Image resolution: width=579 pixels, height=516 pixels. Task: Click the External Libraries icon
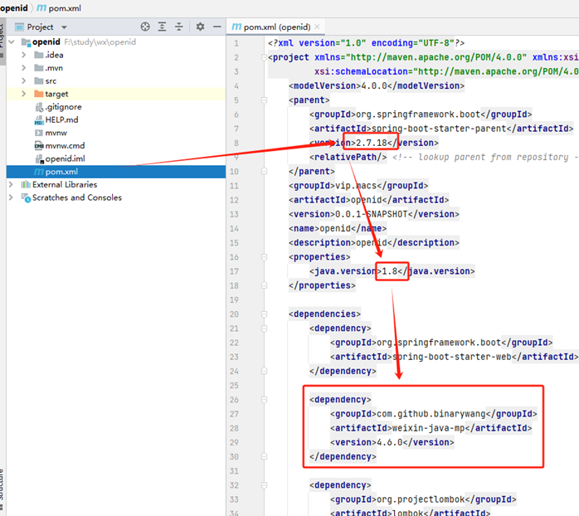click(x=26, y=184)
